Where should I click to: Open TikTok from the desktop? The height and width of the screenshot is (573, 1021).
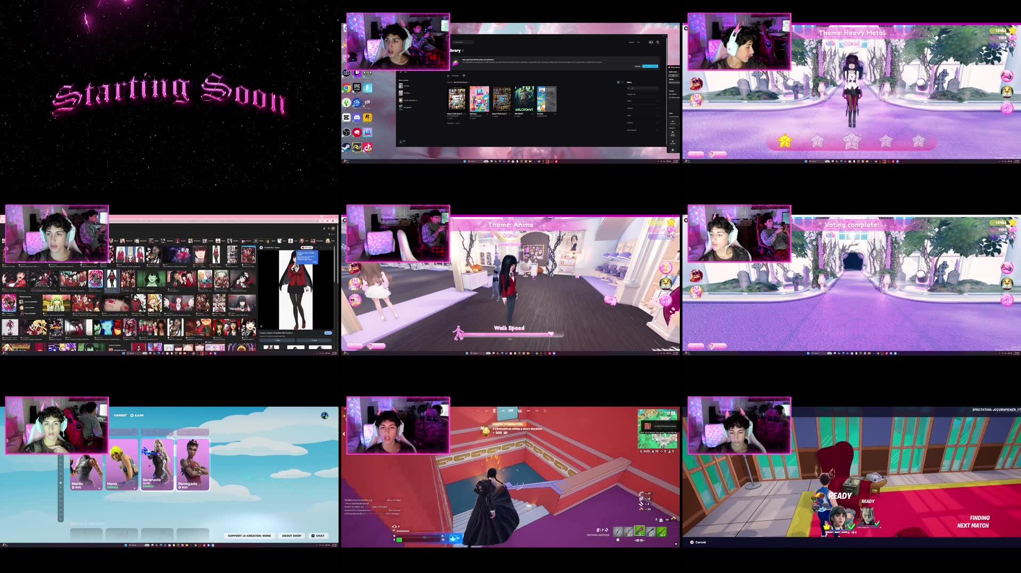367,147
